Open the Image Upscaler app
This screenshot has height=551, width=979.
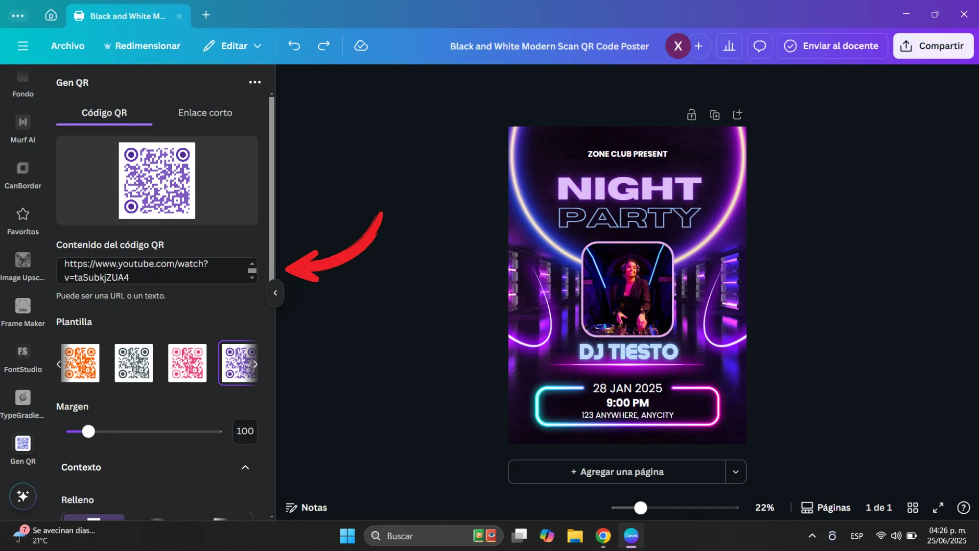pyautogui.click(x=23, y=267)
